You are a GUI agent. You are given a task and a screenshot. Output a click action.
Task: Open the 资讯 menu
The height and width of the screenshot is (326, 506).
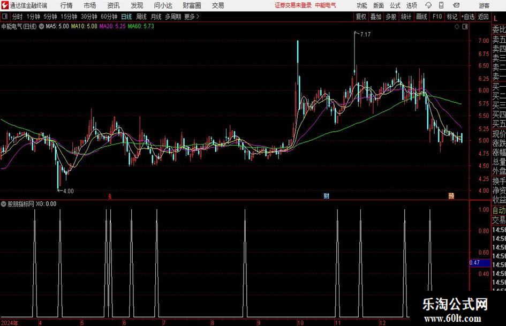pyautogui.click(x=114, y=5)
